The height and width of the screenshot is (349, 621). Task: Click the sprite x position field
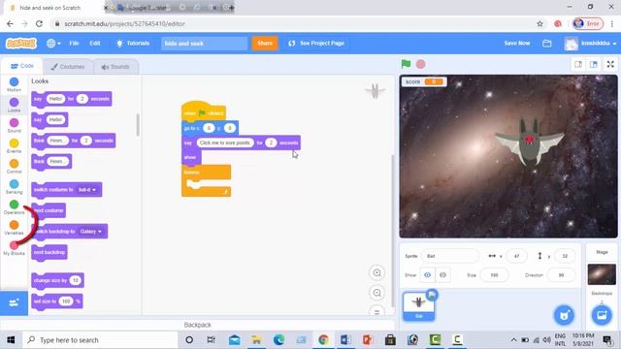516,256
